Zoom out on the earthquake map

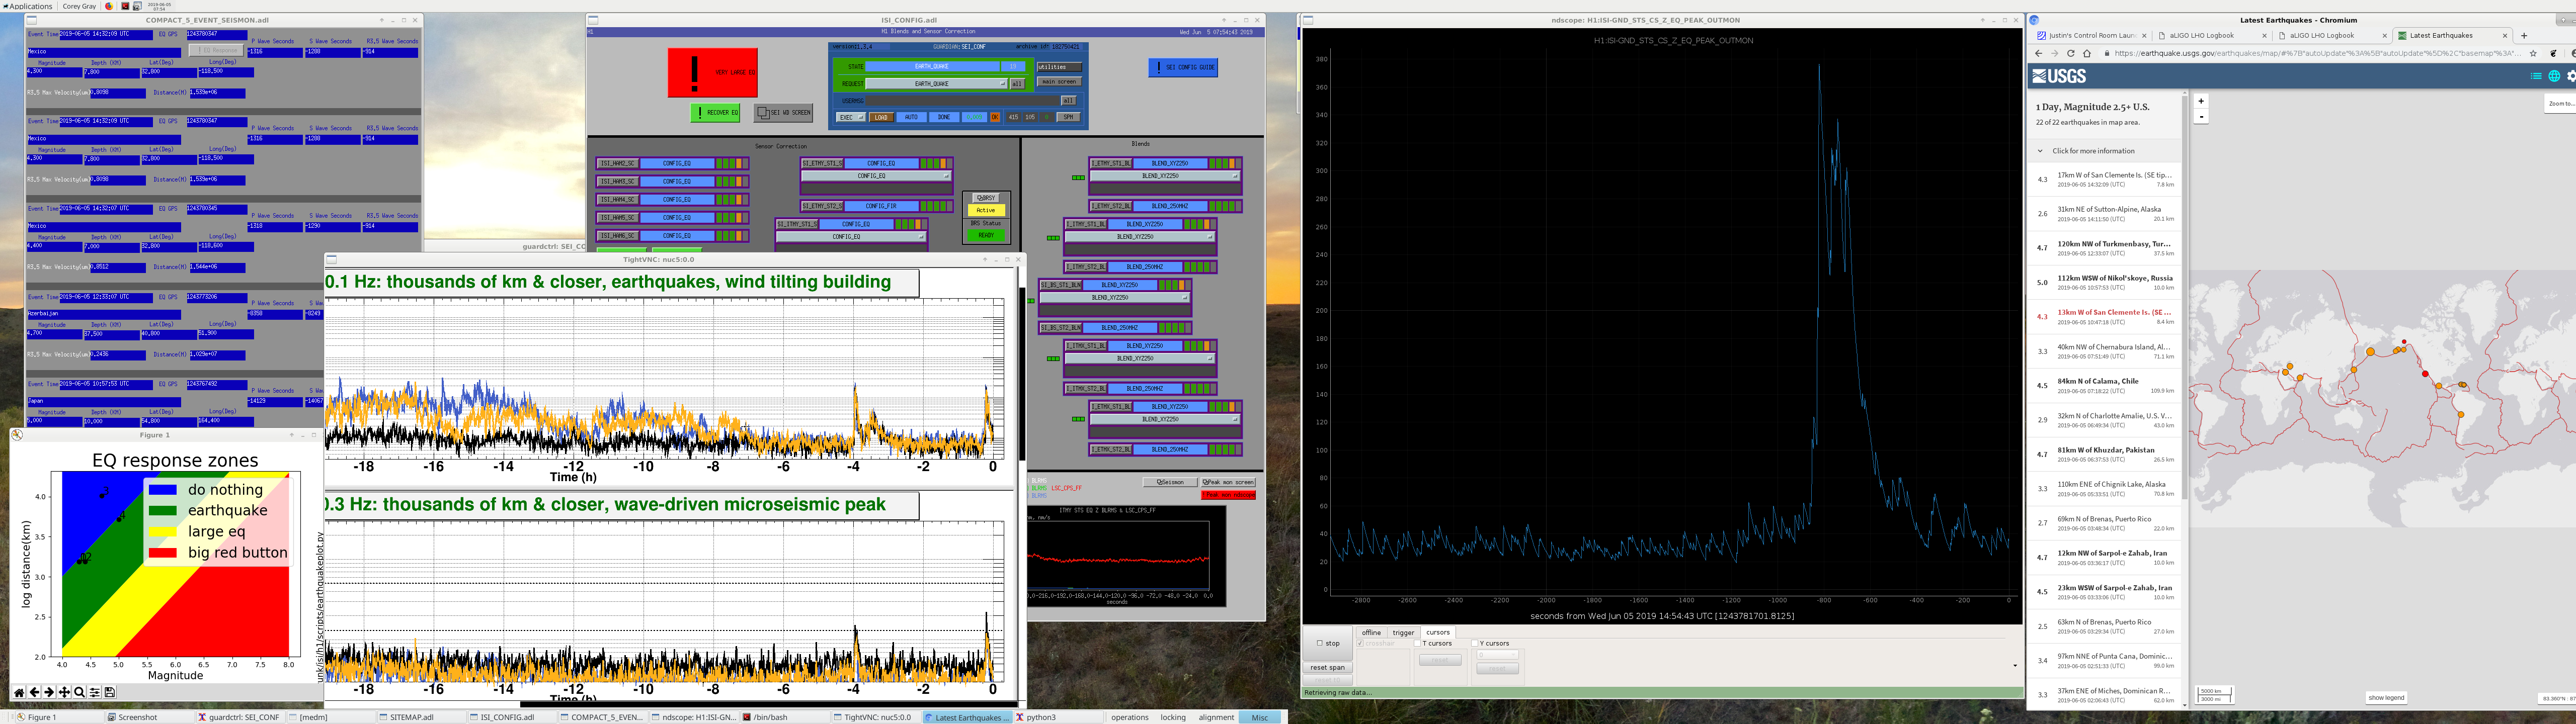point(2201,116)
